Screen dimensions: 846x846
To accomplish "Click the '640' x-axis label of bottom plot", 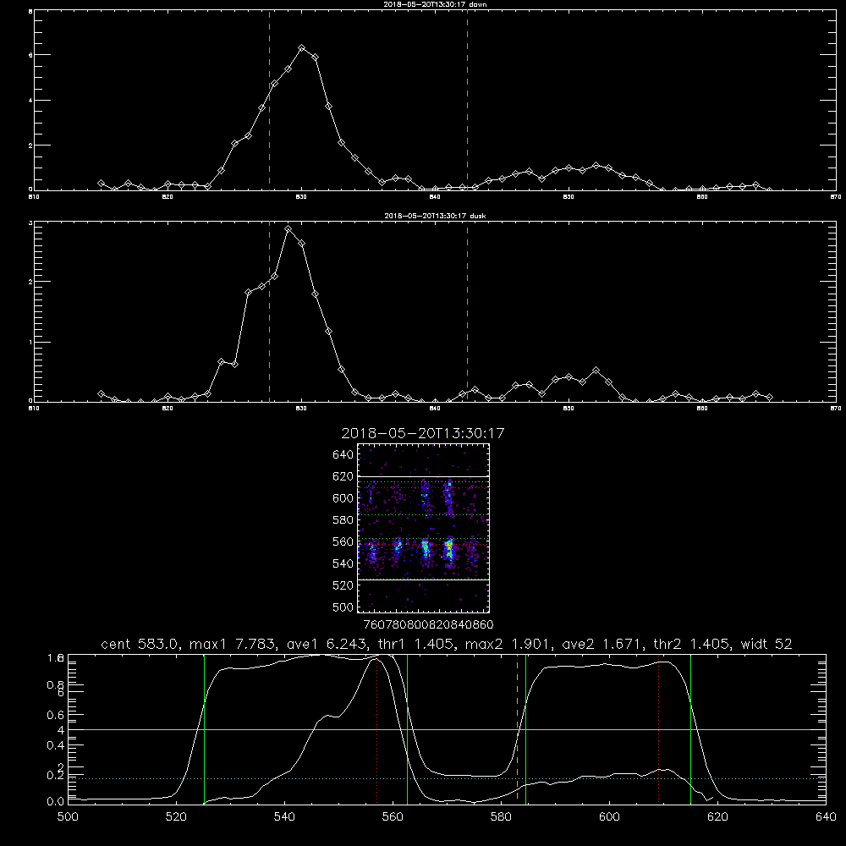I will click(x=826, y=817).
